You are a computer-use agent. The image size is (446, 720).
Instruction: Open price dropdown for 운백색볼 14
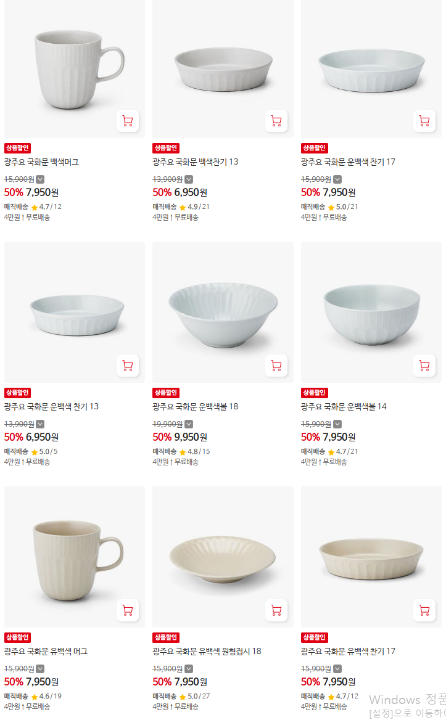pos(337,424)
